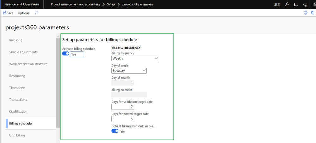Open the messages chat icon

tap(296, 4)
